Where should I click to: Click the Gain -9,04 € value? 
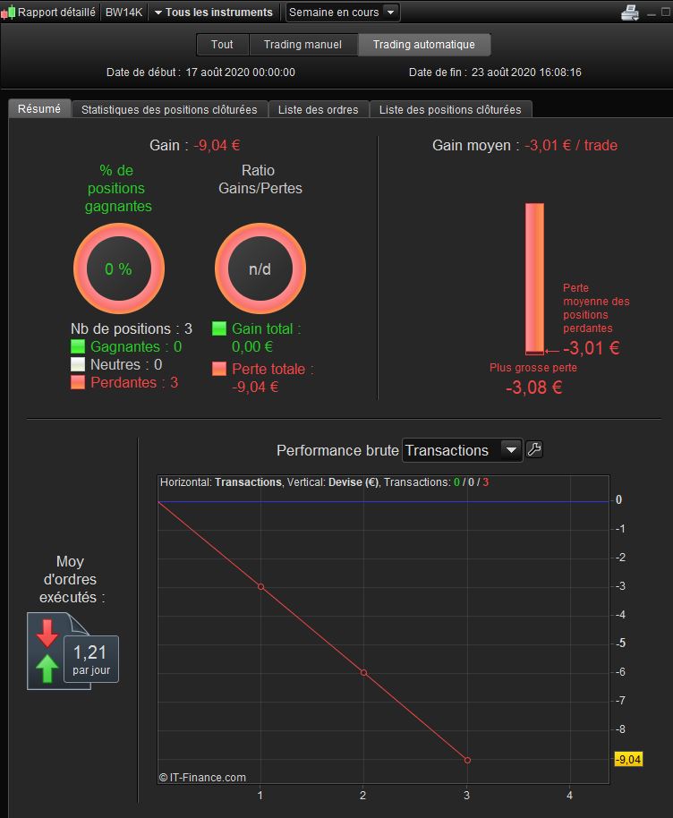(x=217, y=146)
